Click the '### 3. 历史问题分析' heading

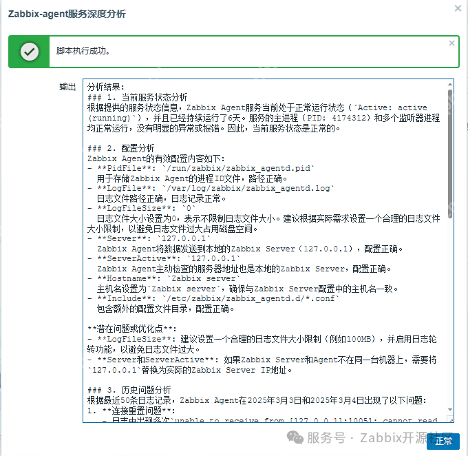point(129,390)
